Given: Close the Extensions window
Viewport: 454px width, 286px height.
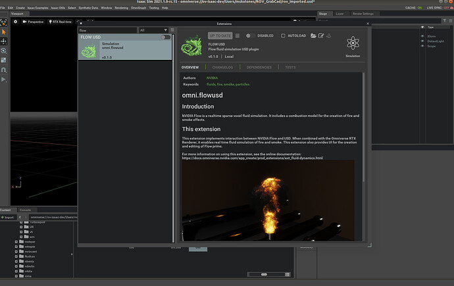Looking at the screenshot, I should click(x=368, y=24).
